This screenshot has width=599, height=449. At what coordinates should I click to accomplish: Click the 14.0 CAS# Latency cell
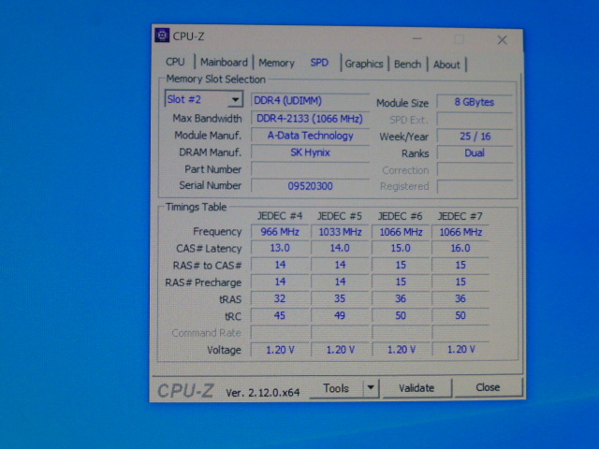[x=340, y=248]
